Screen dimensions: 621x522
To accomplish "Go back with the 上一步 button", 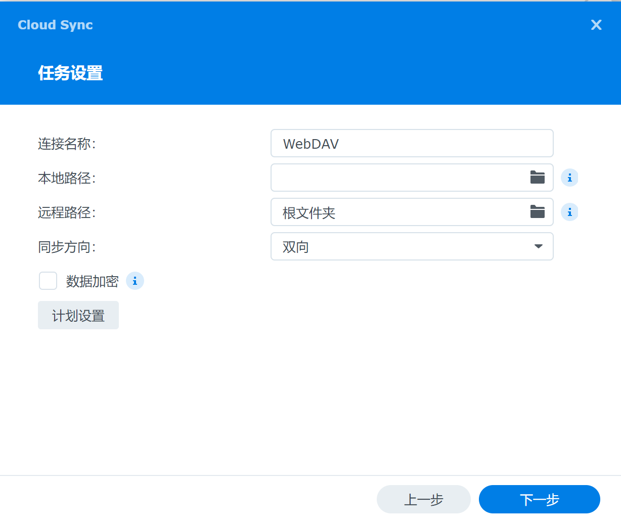I will 423,499.
